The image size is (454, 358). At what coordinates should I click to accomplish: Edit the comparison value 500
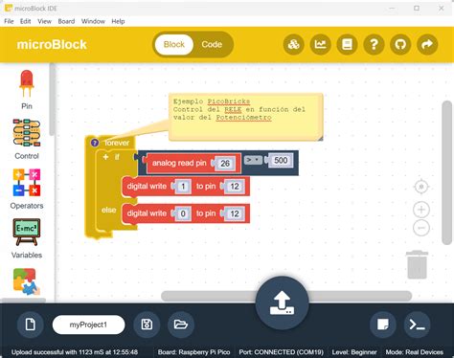click(x=281, y=160)
